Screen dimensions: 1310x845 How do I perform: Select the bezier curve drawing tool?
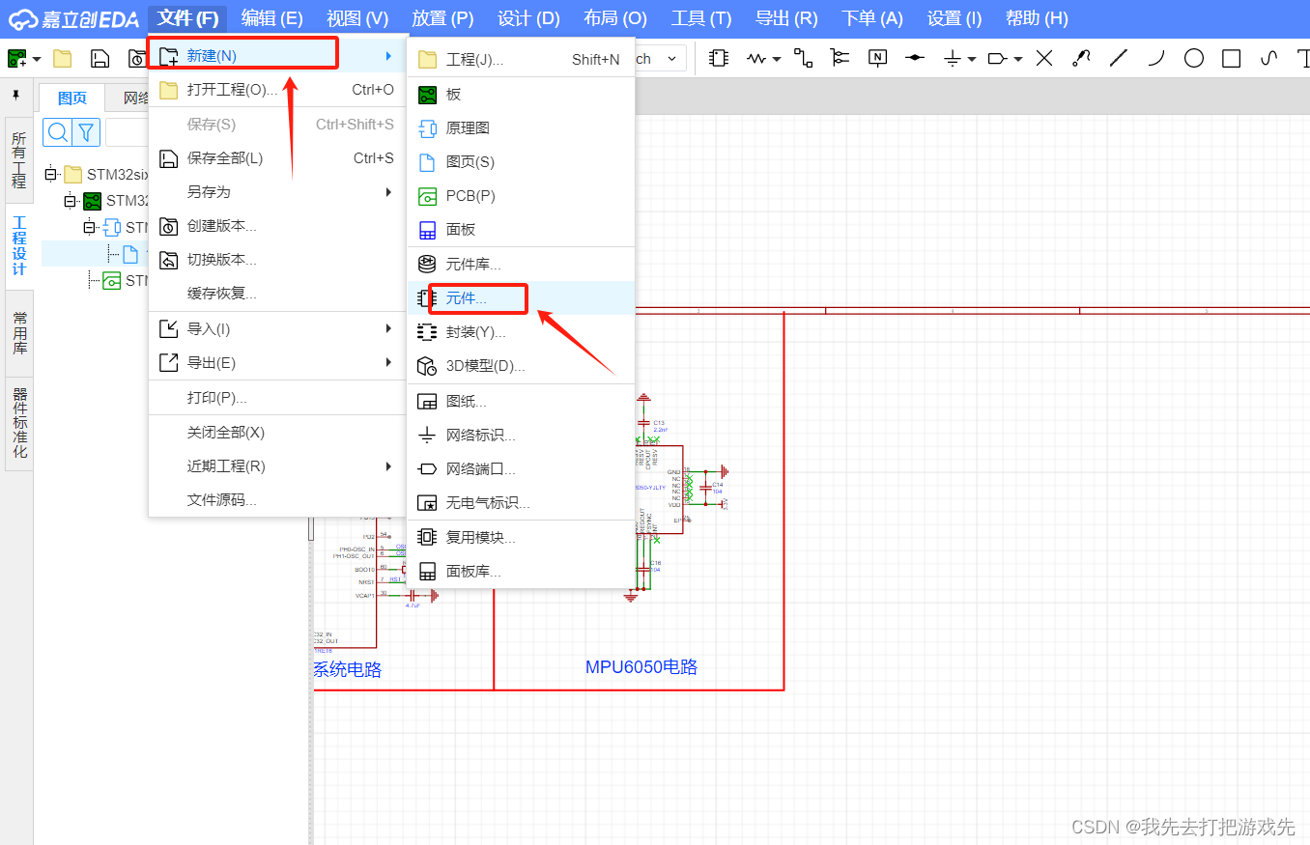coord(1269,58)
